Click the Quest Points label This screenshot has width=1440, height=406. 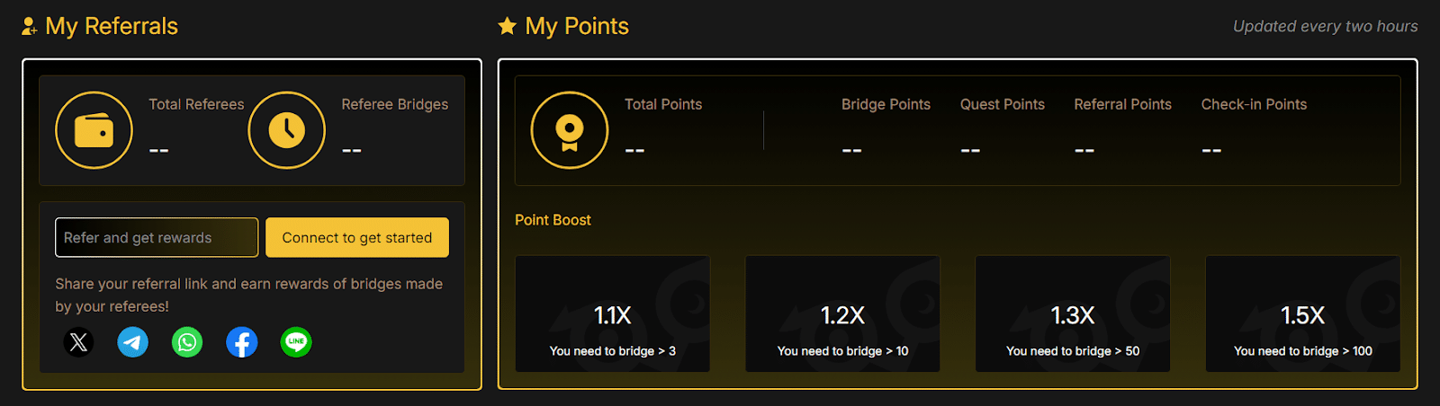(1003, 104)
